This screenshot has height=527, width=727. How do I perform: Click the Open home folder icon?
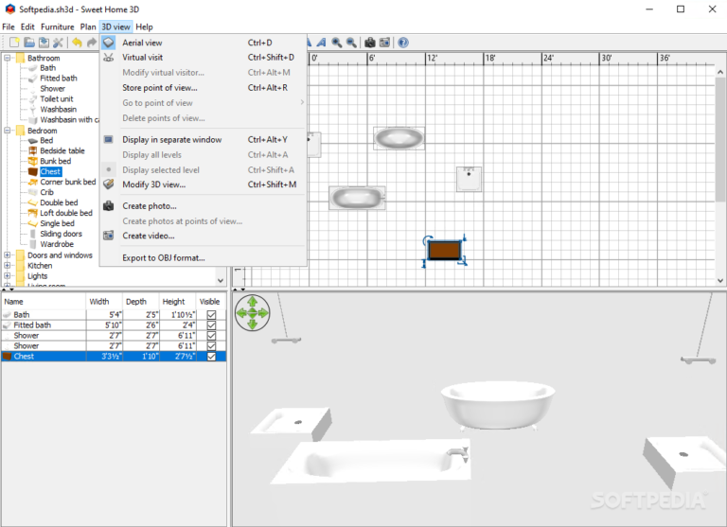(29, 43)
